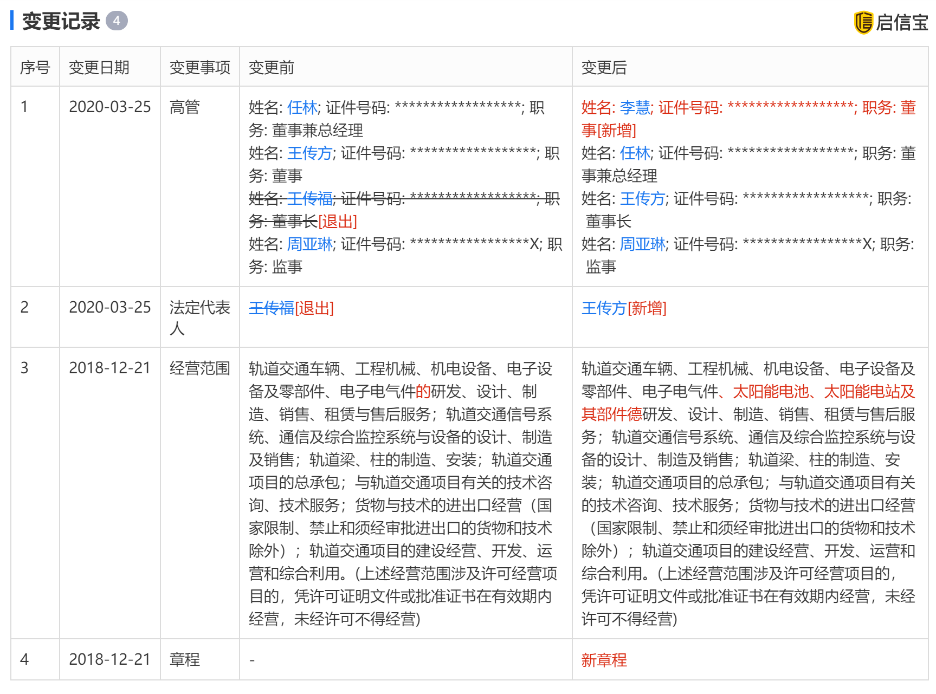Open 李慧's profile in the 变更后 column
Image resolution: width=936 pixels, height=694 pixels.
tap(635, 108)
